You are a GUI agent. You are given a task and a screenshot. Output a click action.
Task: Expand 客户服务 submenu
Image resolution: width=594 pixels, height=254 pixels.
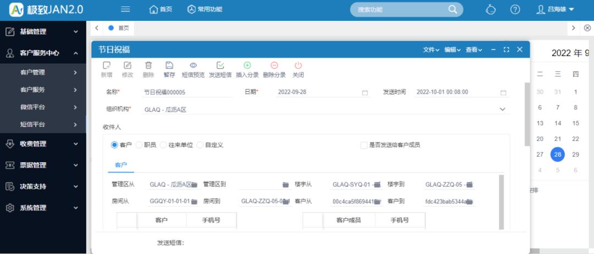tap(43, 90)
